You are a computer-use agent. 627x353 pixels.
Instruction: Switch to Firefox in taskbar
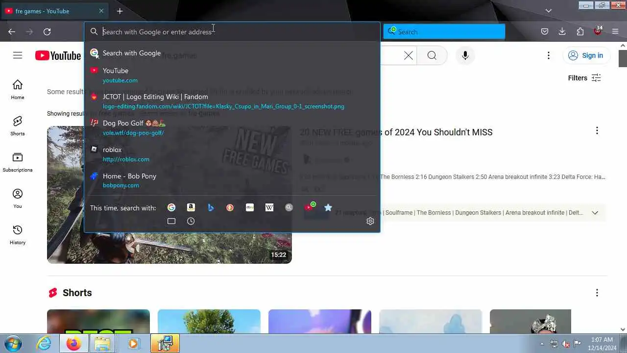click(74, 343)
